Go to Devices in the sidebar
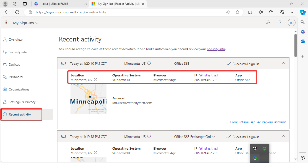The image size is (308, 163). coord(14,64)
